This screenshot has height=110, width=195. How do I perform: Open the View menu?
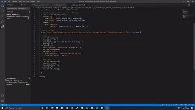click(x=20, y=2)
